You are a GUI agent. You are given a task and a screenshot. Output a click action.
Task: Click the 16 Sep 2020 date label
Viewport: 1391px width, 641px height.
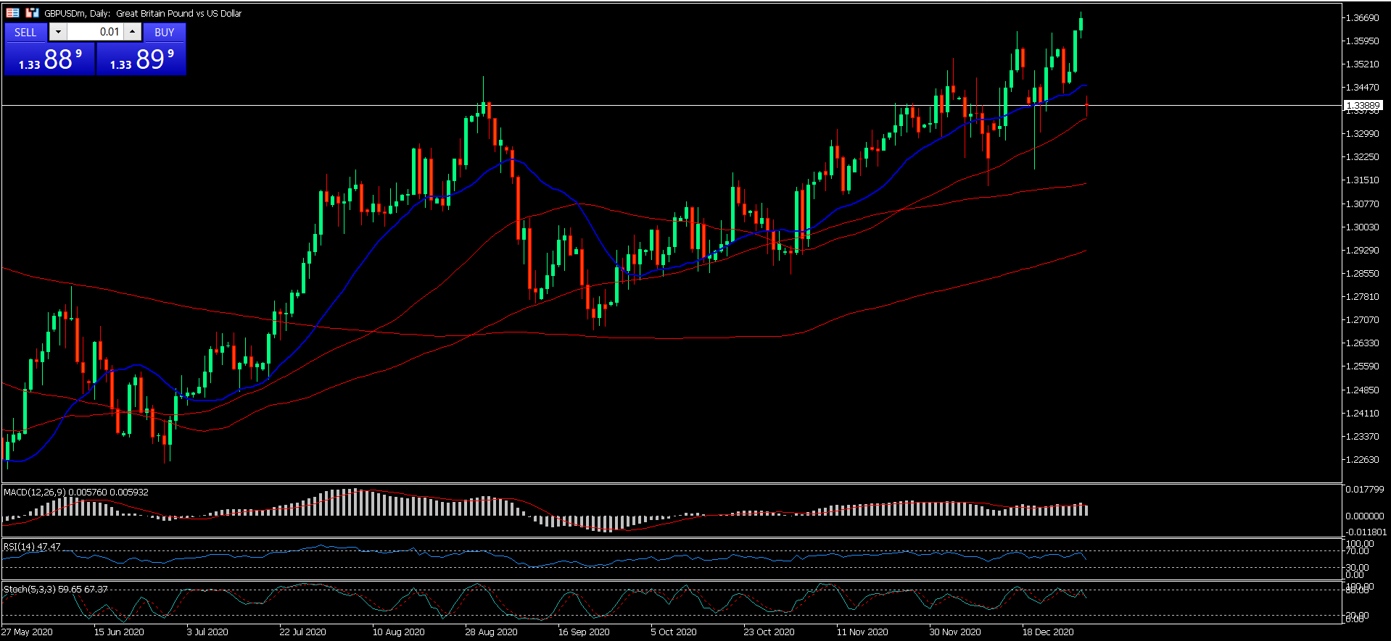click(x=584, y=632)
